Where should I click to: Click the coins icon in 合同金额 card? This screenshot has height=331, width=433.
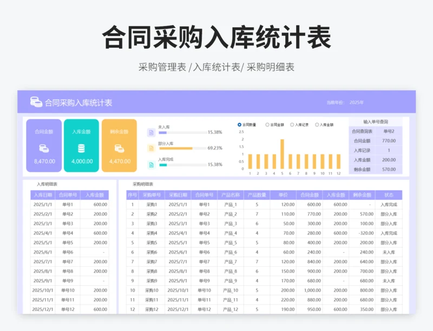tap(44, 148)
